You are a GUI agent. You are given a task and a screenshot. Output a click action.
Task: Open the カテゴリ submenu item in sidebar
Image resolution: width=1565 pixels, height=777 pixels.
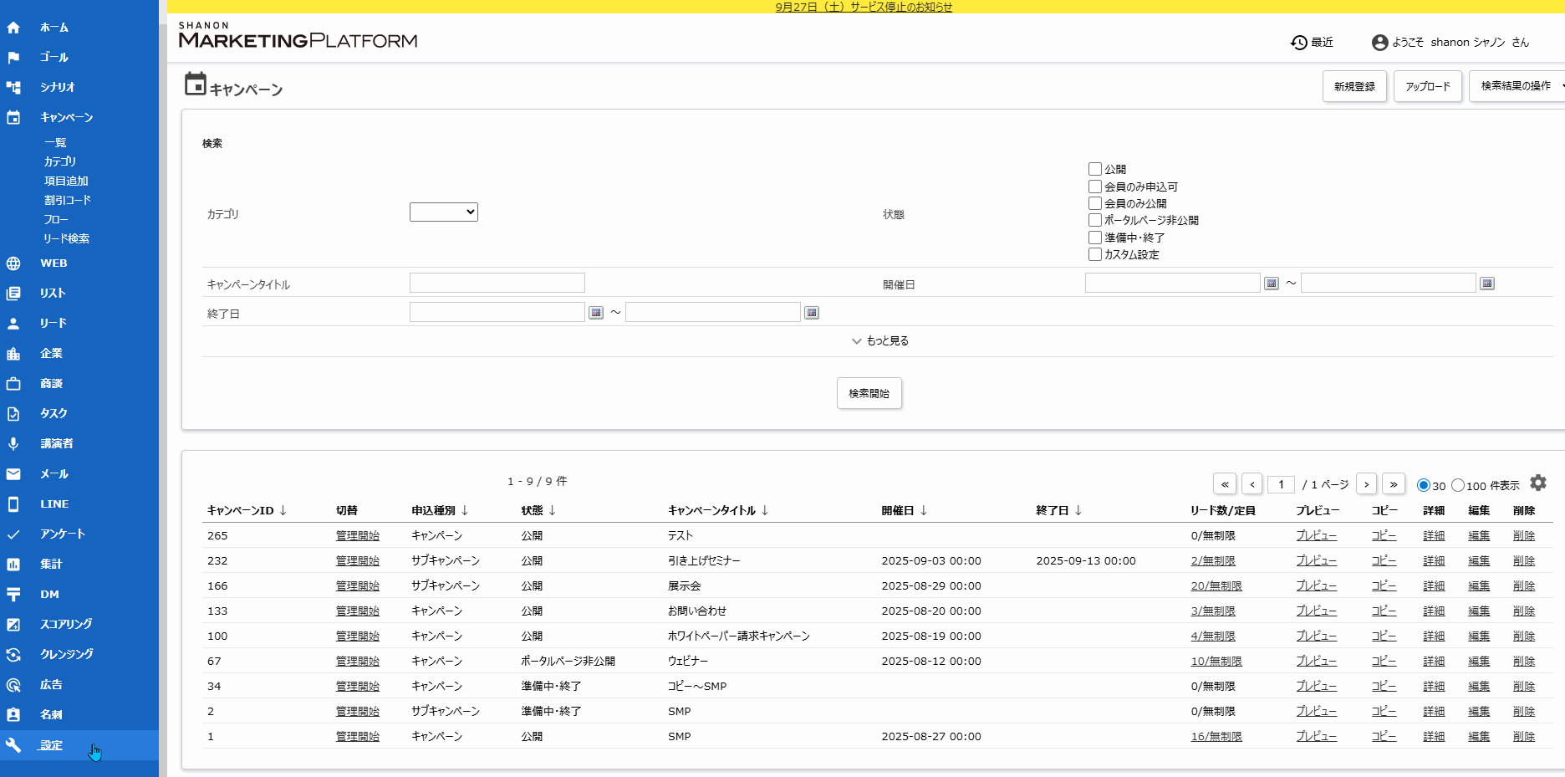coord(60,162)
